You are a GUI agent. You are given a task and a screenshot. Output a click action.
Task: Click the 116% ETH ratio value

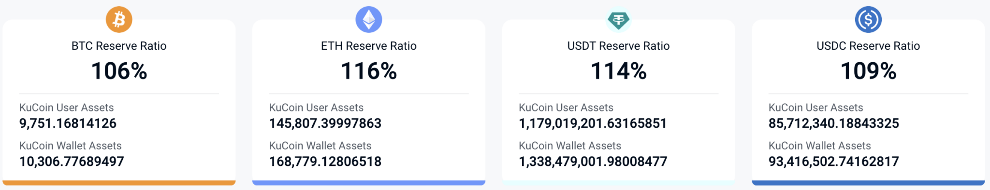pyautogui.click(x=369, y=71)
